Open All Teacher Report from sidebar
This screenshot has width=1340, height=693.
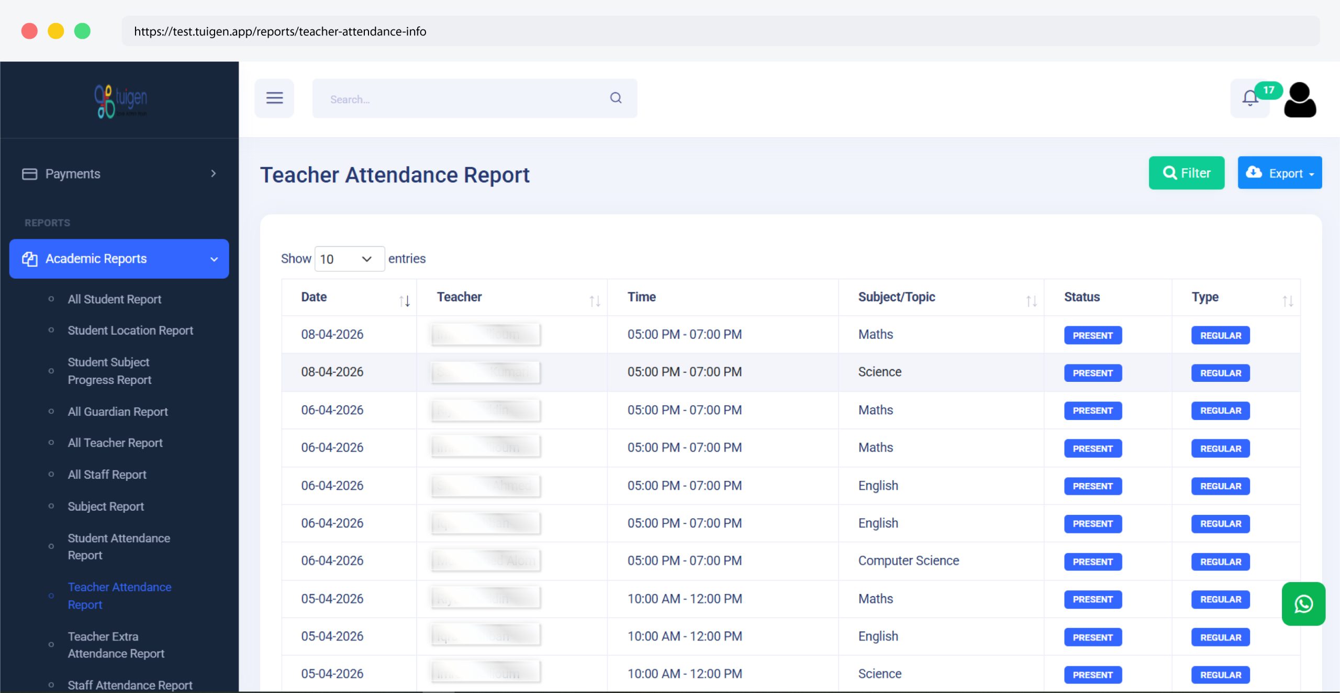click(x=115, y=443)
